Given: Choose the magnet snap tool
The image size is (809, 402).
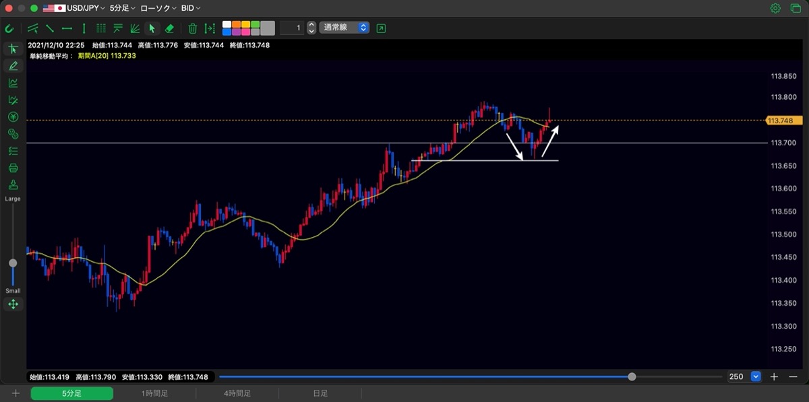Looking at the screenshot, I should point(9,28).
